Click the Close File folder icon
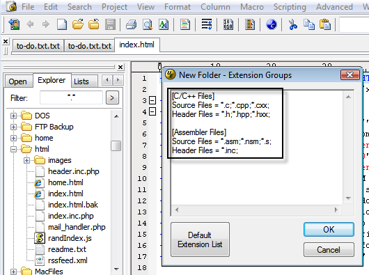Screen dimensions: 369x275 coord(94,24)
